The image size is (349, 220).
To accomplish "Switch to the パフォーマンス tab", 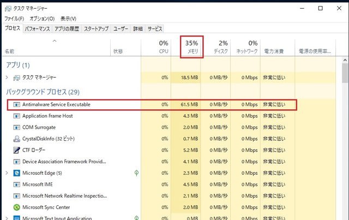I will click(x=38, y=29).
